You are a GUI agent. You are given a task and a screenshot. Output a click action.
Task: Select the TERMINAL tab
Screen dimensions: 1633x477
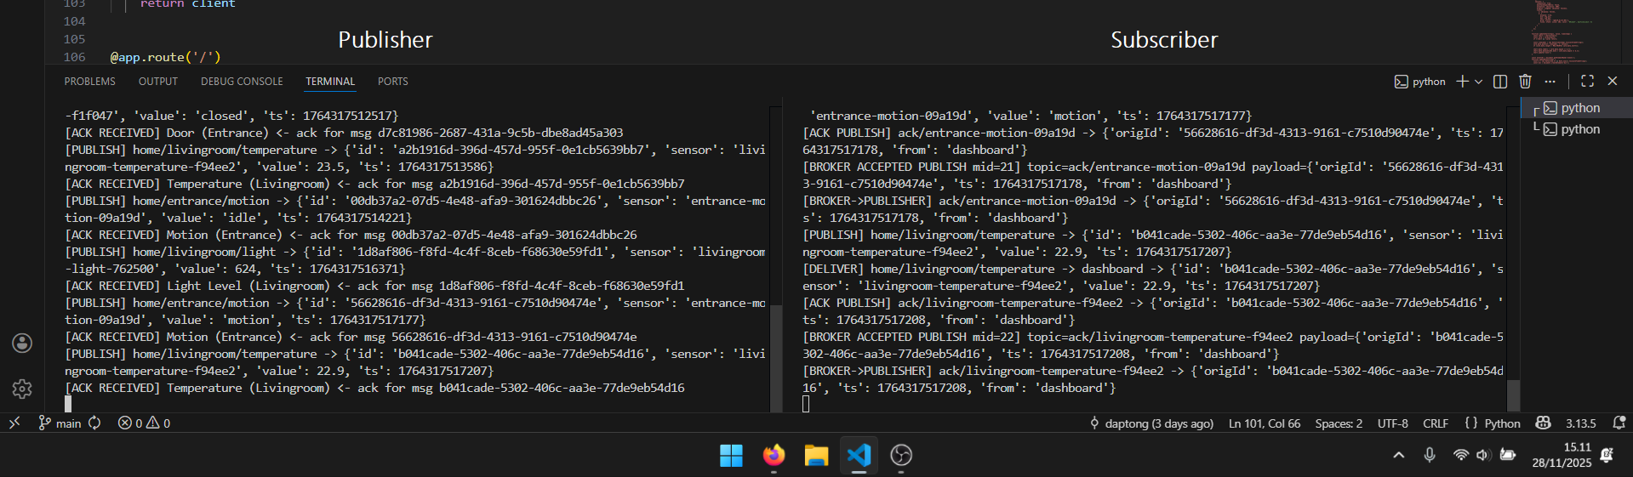point(330,82)
